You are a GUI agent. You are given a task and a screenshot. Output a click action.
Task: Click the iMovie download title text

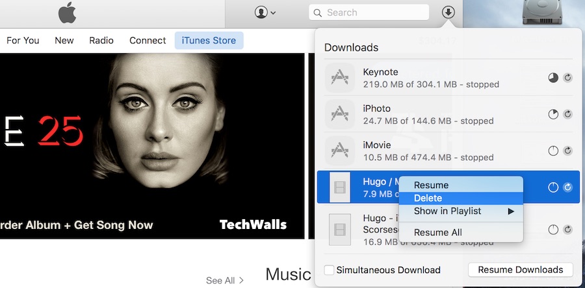[377, 145]
